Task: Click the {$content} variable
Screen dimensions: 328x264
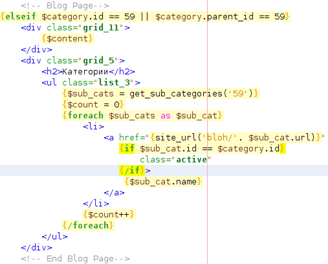Action: point(67,39)
